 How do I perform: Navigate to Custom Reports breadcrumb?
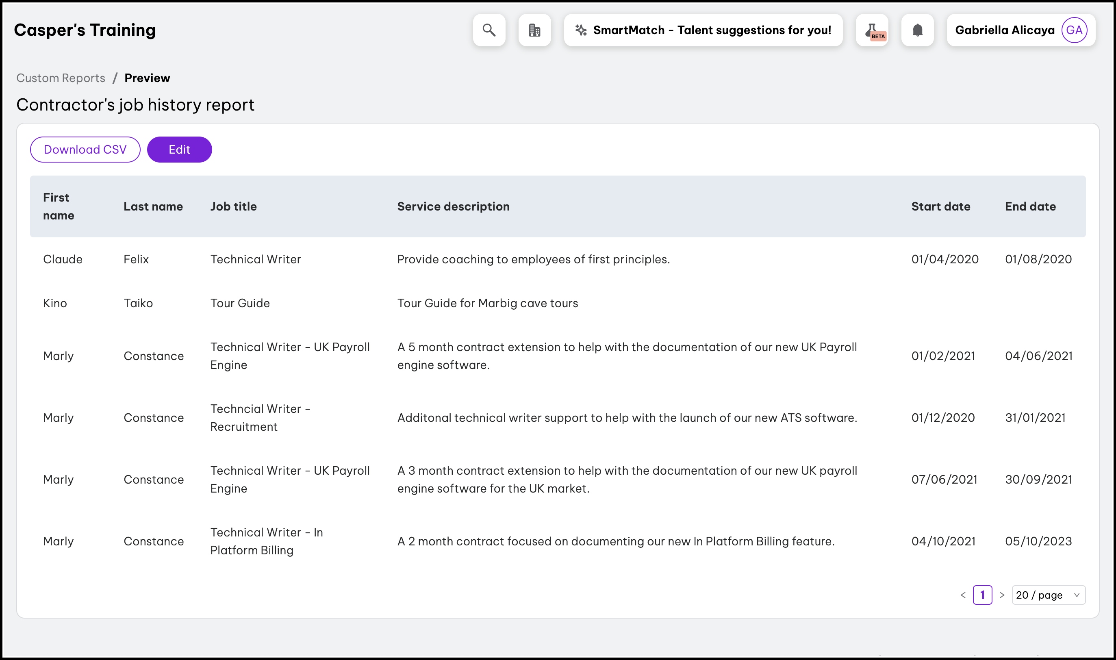tap(61, 78)
